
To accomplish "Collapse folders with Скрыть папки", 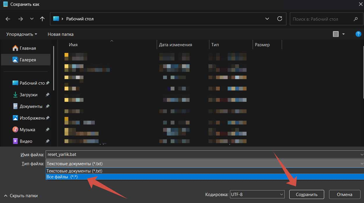I will [x=21, y=196].
